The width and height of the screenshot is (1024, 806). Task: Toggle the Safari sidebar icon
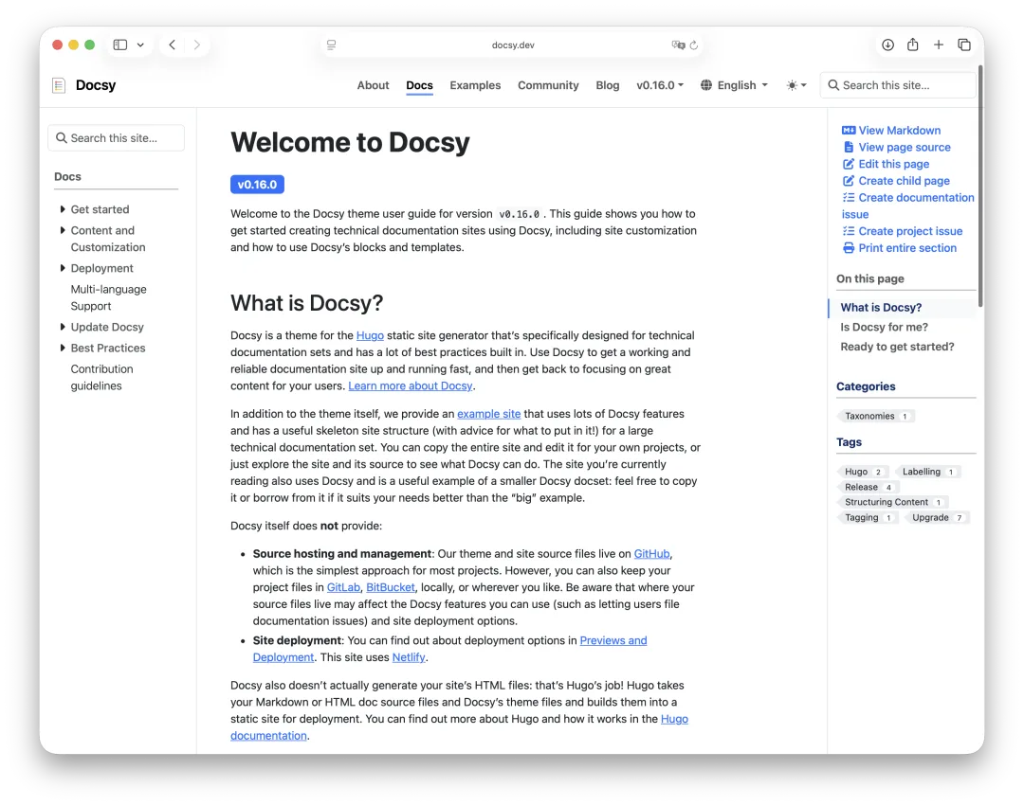pyautogui.click(x=120, y=45)
